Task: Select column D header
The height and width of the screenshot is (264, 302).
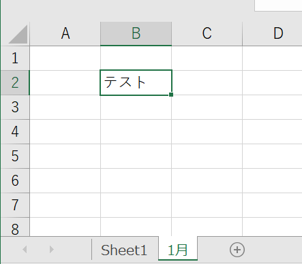Action: point(272,33)
